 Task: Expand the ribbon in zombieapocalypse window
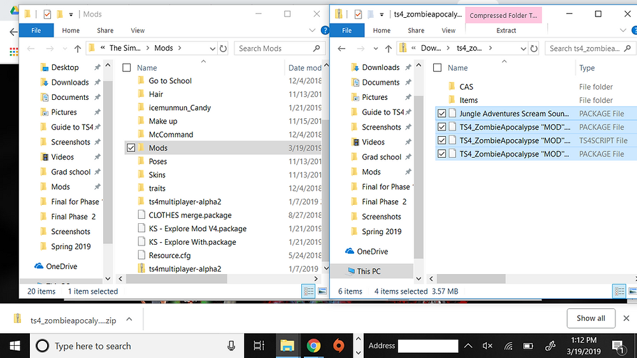coord(623,31)
